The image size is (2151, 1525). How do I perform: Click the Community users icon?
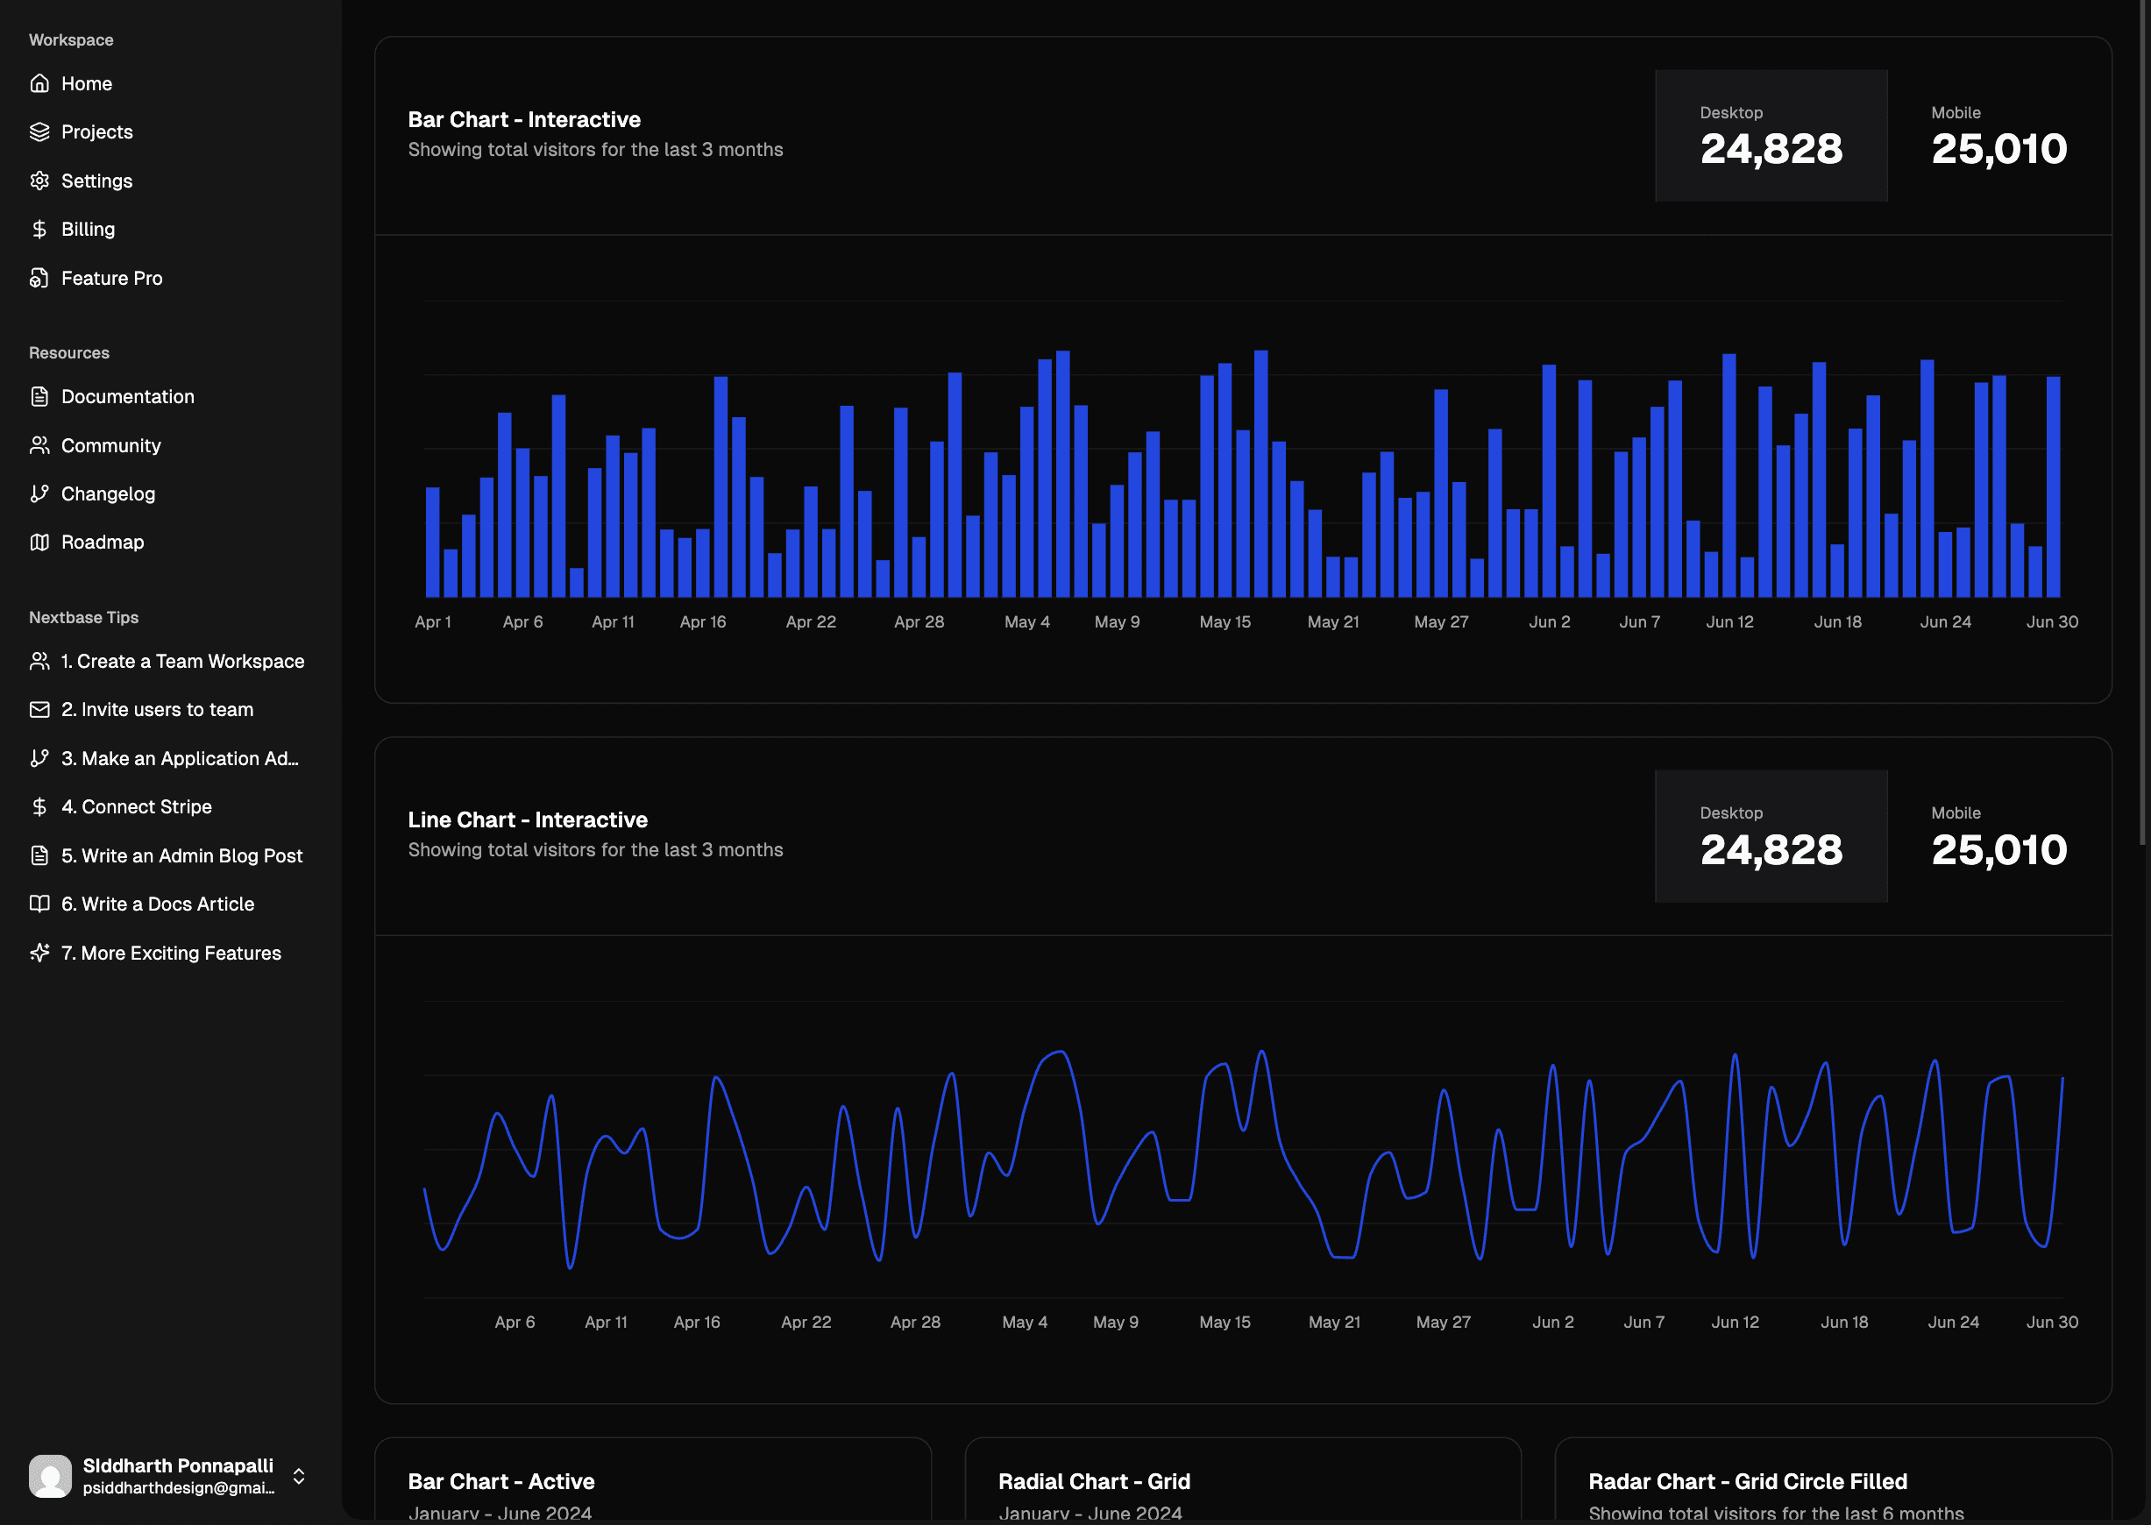[x=39, y=445]
